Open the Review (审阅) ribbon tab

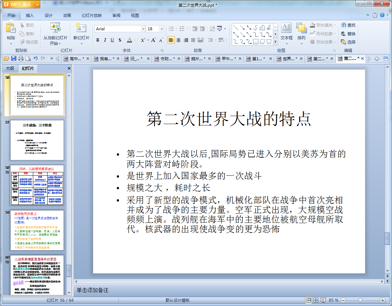[116, 16]
